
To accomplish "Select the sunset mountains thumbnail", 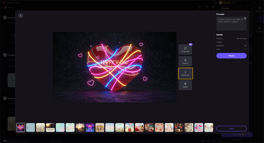I will coord(80,127).
